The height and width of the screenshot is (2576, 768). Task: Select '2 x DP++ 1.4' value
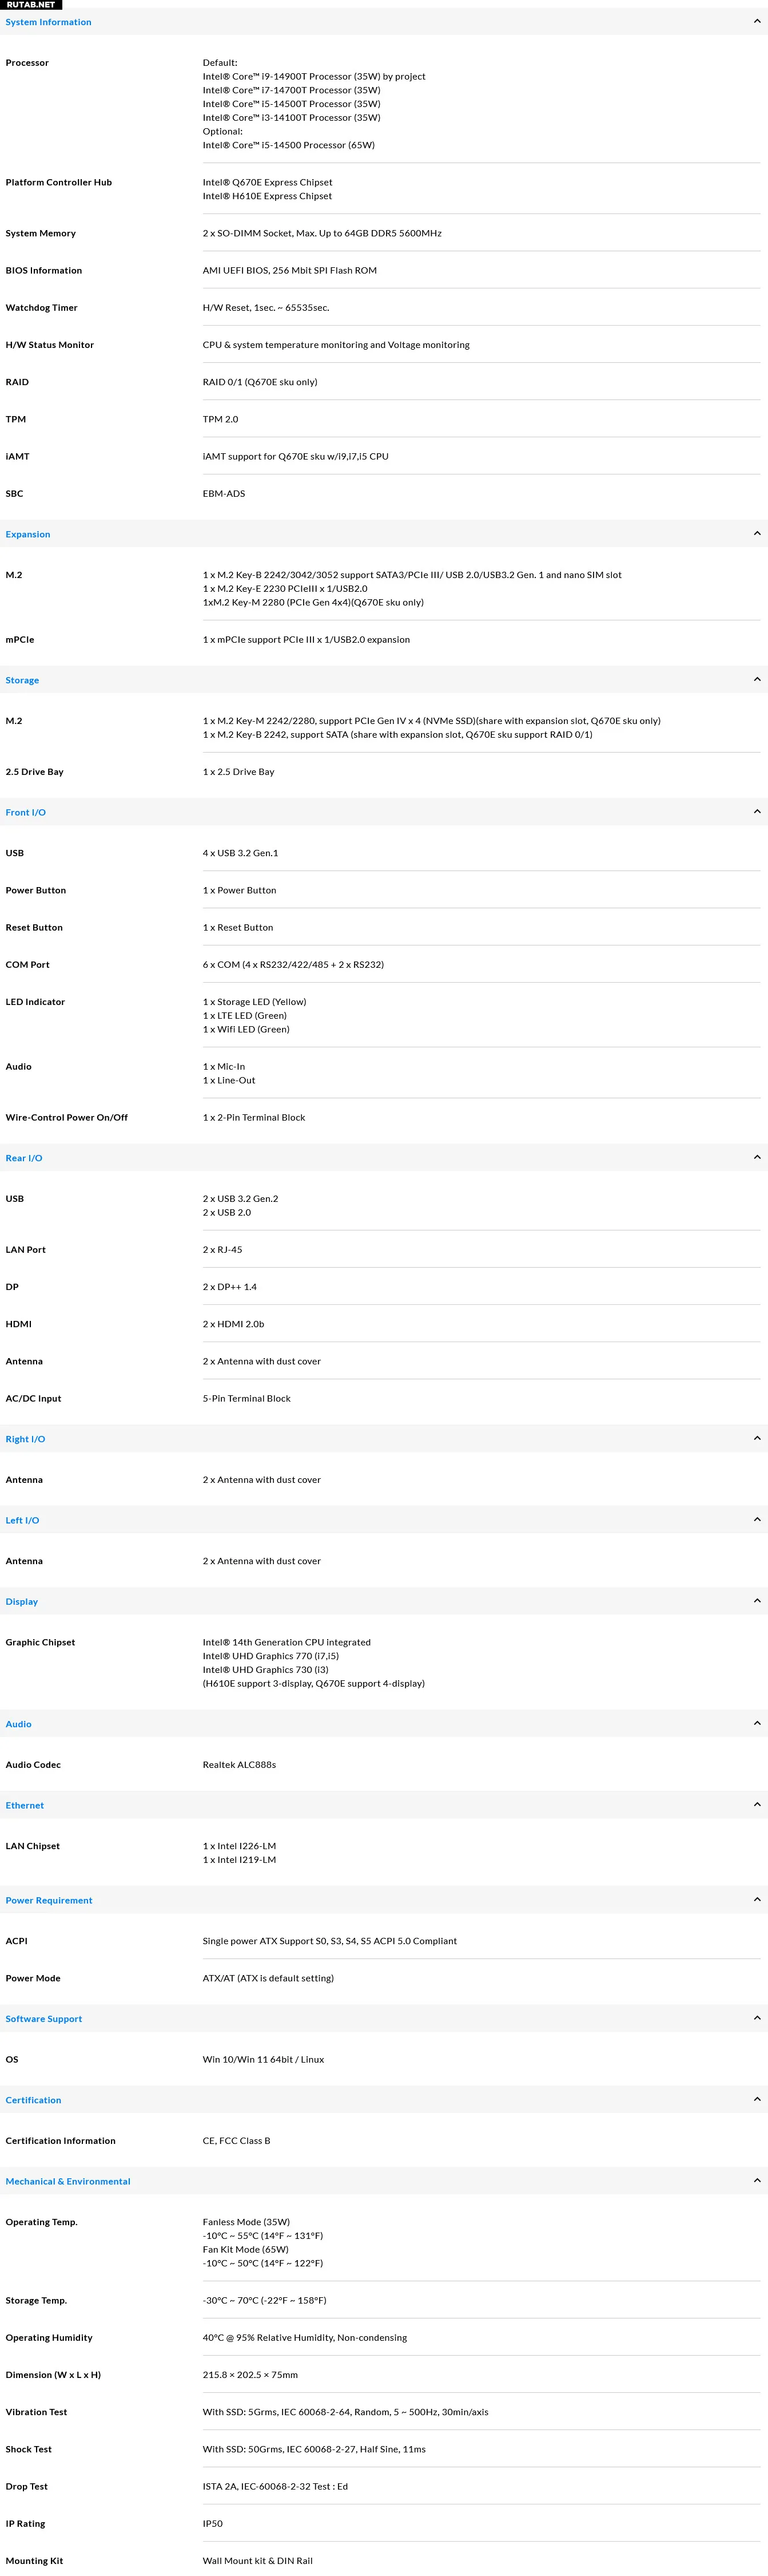(x=230, y=1287)
